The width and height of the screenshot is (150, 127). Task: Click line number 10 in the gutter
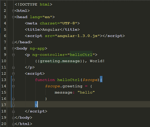(x=4, y=61)
